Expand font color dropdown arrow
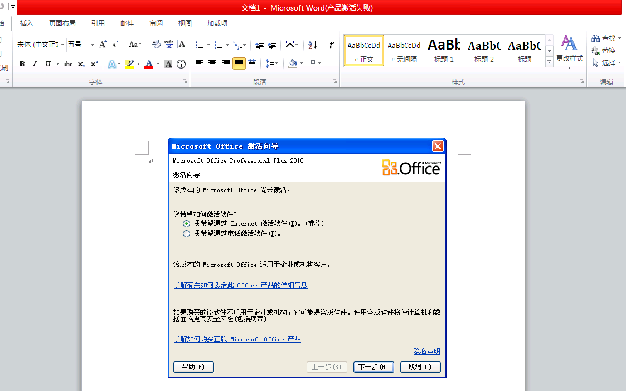 click(158, 64)
